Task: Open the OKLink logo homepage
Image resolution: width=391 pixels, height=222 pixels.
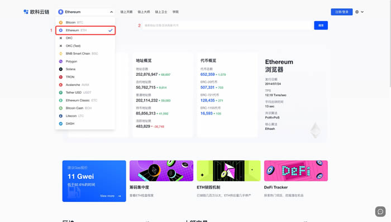Action: click(36, 12)
